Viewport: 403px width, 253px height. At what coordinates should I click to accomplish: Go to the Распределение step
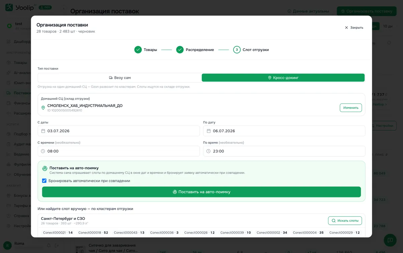195,50
